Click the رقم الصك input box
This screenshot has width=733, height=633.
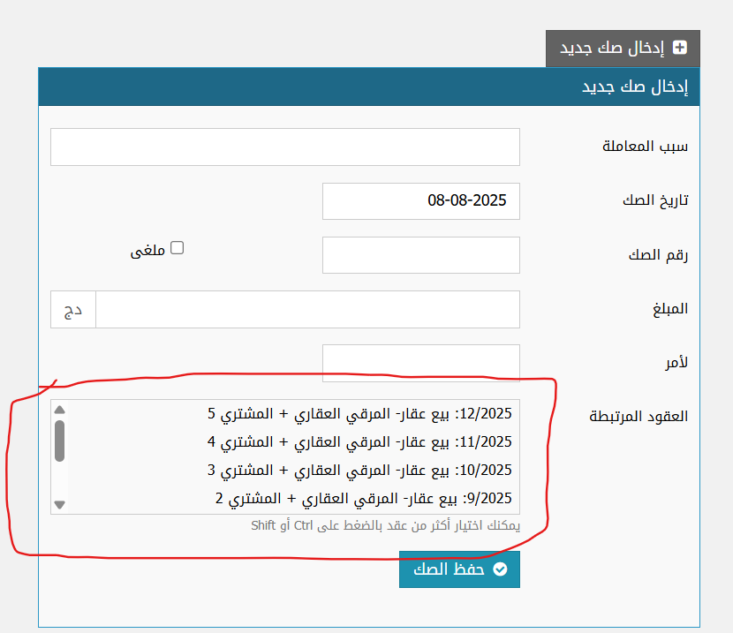[x=420, y=255]
